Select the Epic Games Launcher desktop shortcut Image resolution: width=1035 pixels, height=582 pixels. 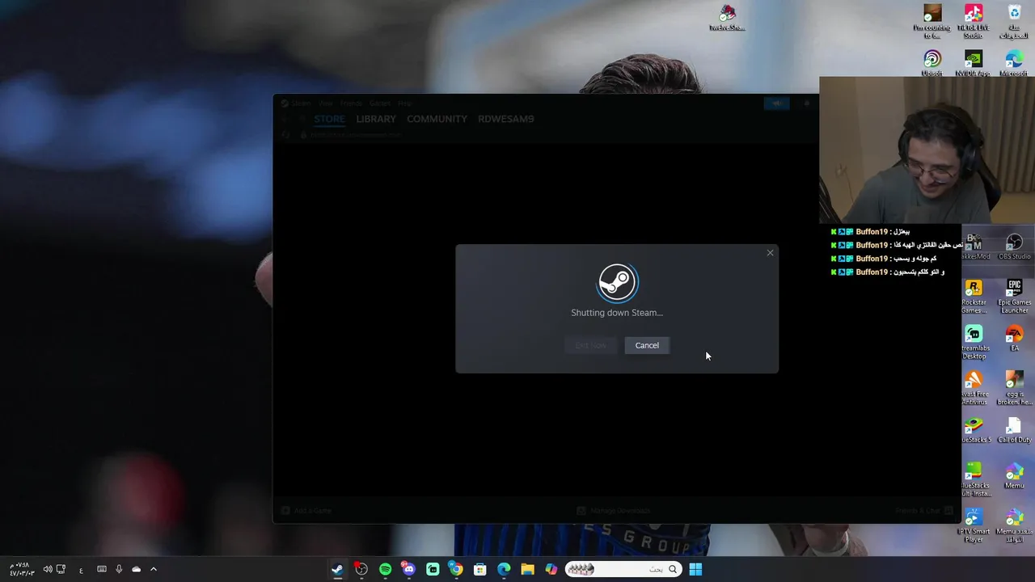click(1014, 297)
